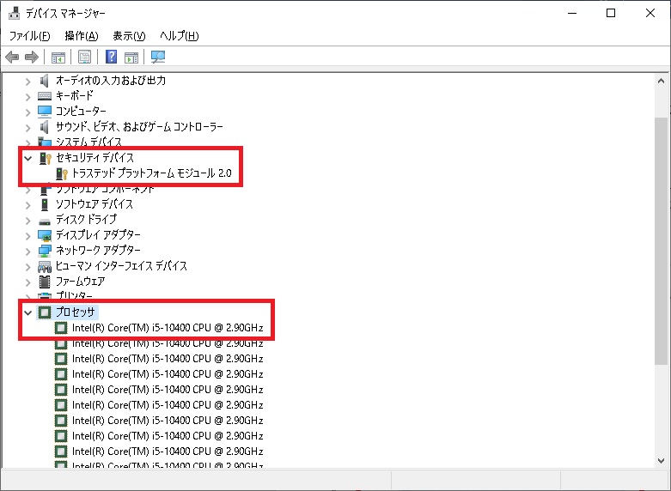This screenshot has width=671, height=491.
Task: Expand the ディスプレイ アダプター category
Action: pyautogui.click(x=27, y=236)
